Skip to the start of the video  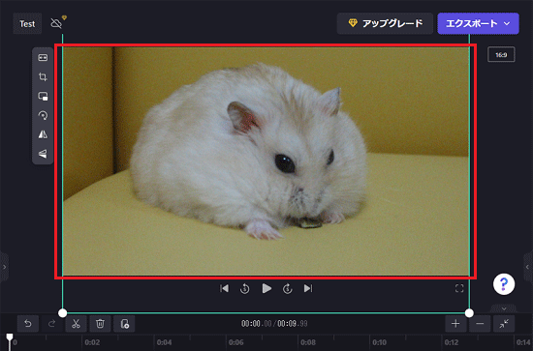224,288
